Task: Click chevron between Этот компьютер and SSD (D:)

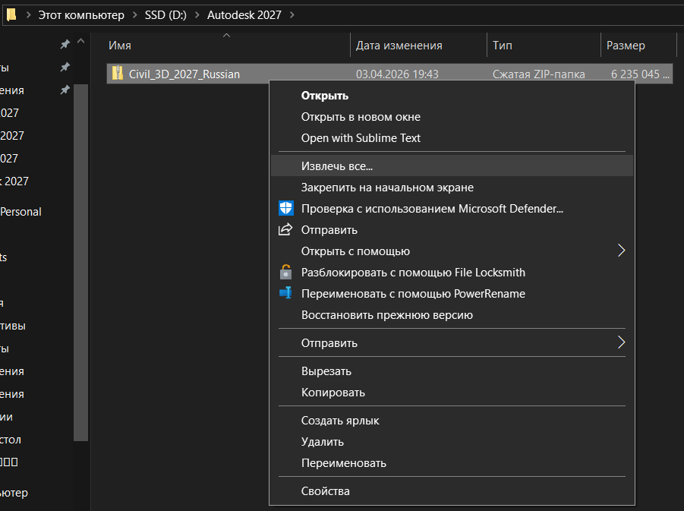Action: [135, 15]
